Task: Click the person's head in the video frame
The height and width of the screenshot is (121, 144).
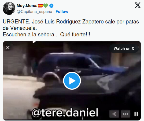Action: click(51, 78)
